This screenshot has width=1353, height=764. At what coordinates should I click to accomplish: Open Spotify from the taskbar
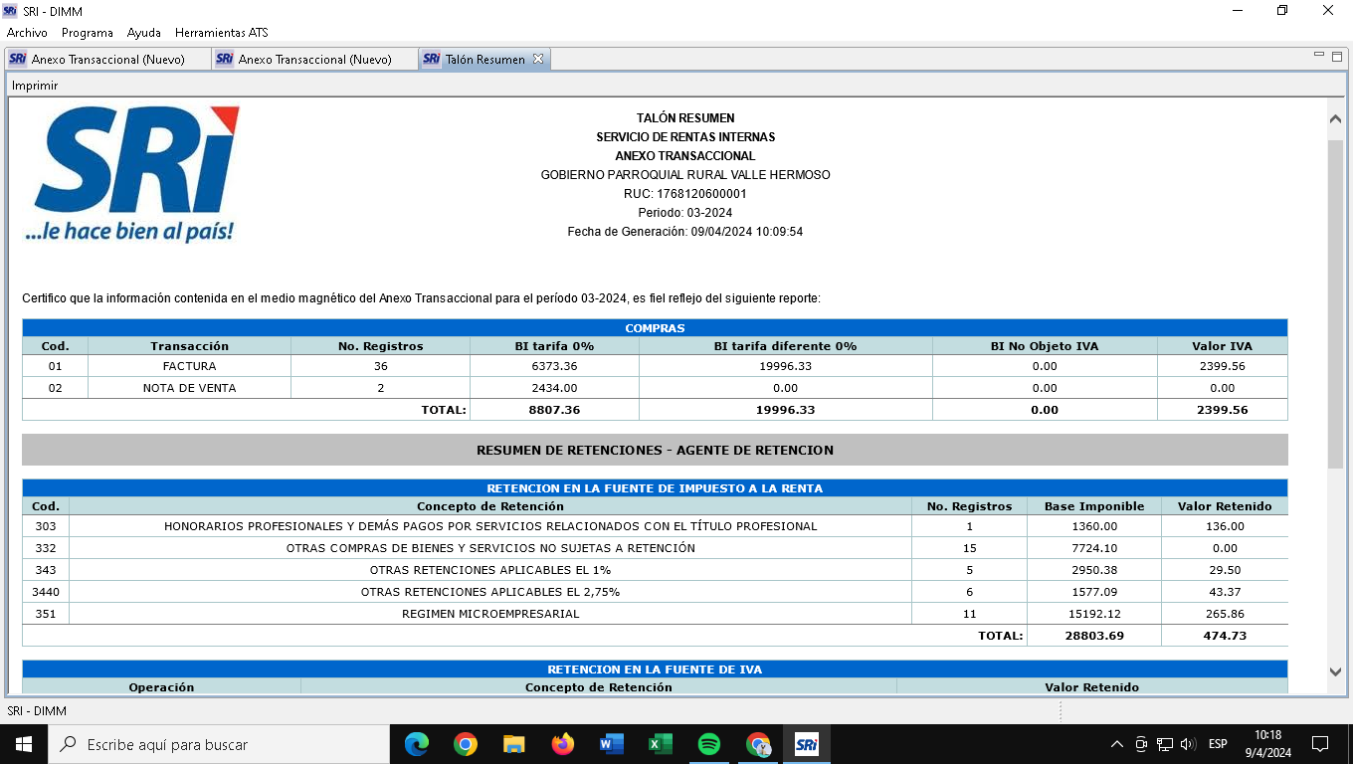point(709,744)
